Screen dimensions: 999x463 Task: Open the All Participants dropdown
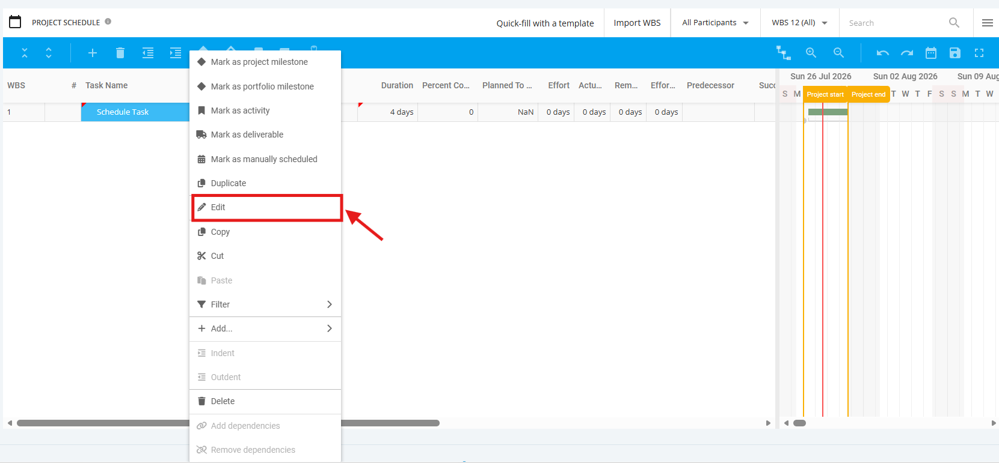[x=715, y=23]
